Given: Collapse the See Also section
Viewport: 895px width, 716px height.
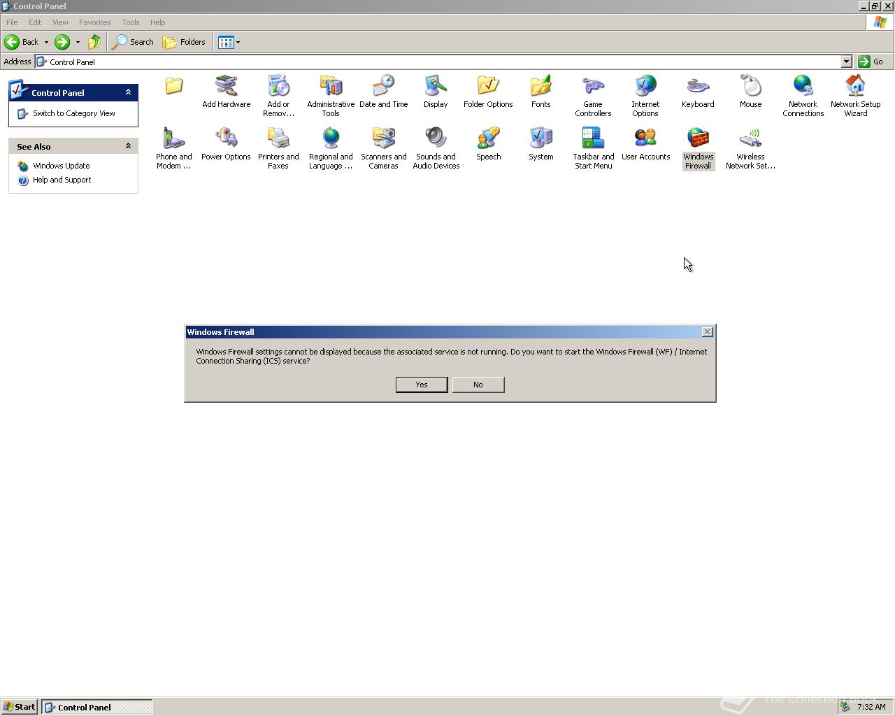Looking at the screenshot, I should pos(128,146).
